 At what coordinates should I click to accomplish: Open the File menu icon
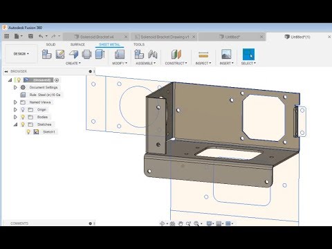(x=17, y=36)
